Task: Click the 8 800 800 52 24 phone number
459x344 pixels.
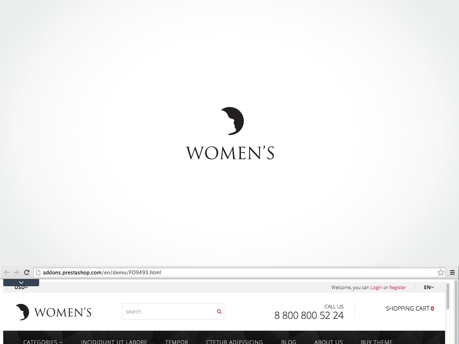Action: (x=309, y=315)
